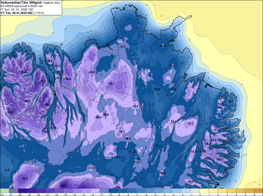Click the -17.4 temperature label

point(10,112)
